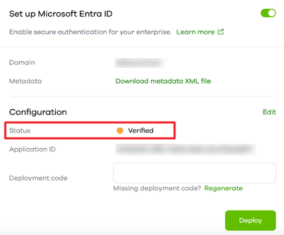Click the Status field label

20,131
